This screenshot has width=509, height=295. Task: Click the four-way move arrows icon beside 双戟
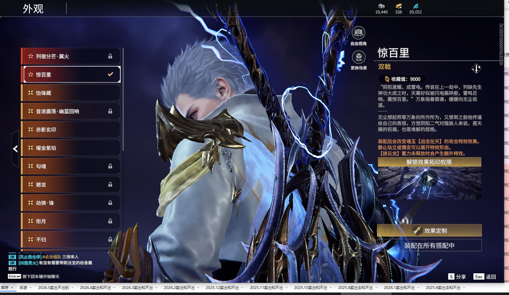tap(476, 68)
